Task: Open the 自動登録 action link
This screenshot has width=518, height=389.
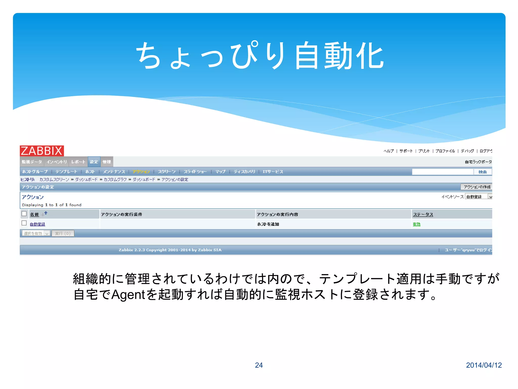Action: (37, 224)
